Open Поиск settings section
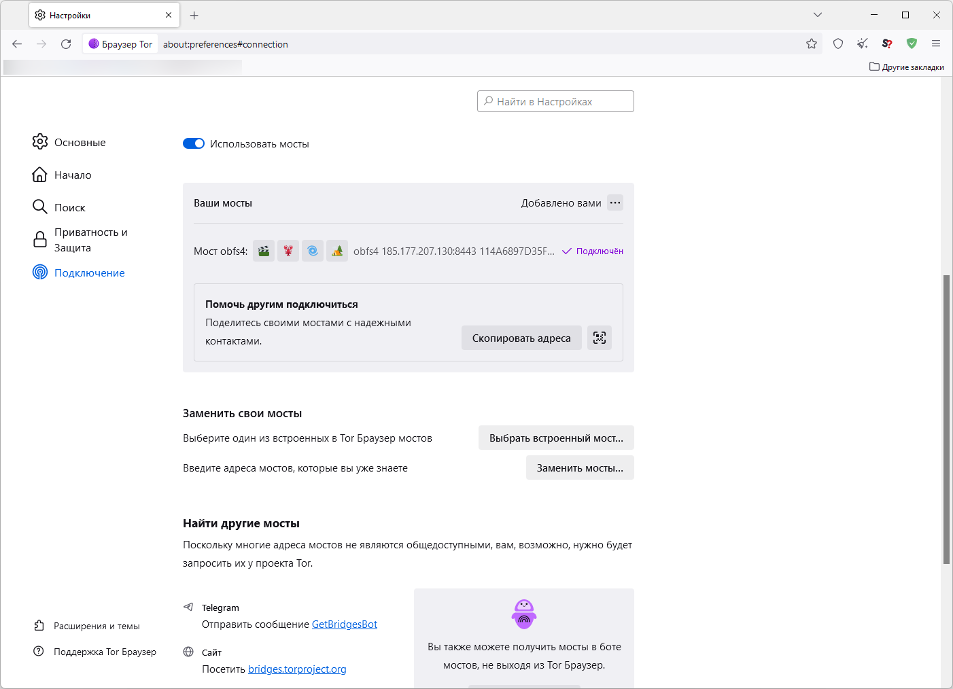This screenshot has width=953, height=689. [x=59, y=207]
